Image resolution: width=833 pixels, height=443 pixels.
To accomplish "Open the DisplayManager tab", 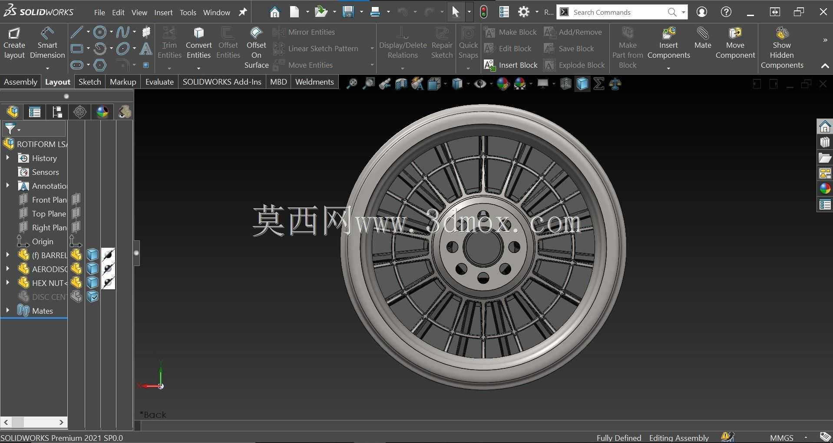I will pos(102,112).
